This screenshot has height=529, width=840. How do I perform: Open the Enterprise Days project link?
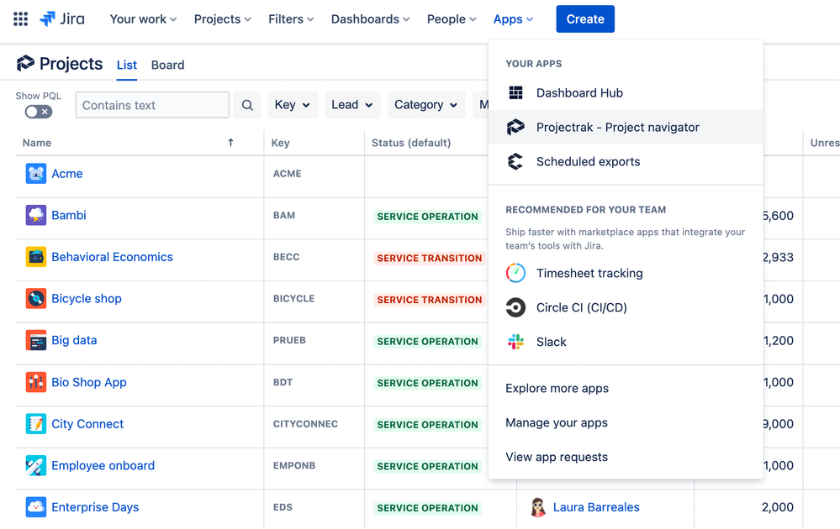coord(95,507)
